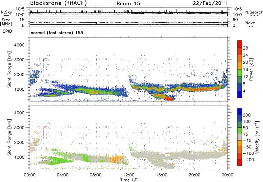
Task: Click the "04:00" time tick label
Action: tap(62, 175)
